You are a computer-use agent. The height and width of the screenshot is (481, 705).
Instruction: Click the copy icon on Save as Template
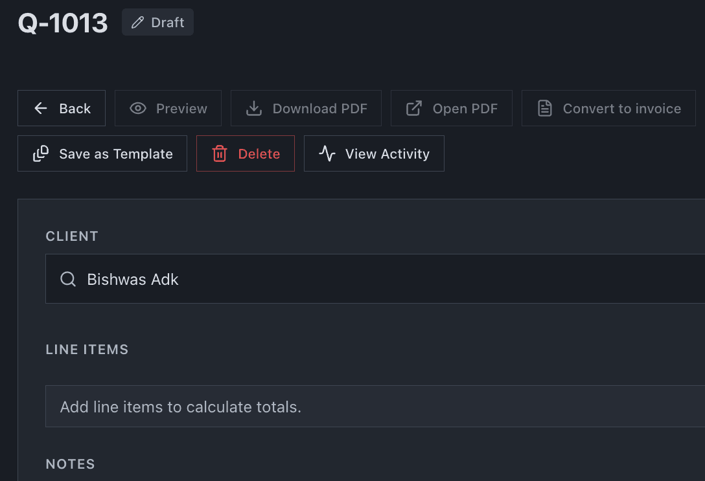[40, 153]
